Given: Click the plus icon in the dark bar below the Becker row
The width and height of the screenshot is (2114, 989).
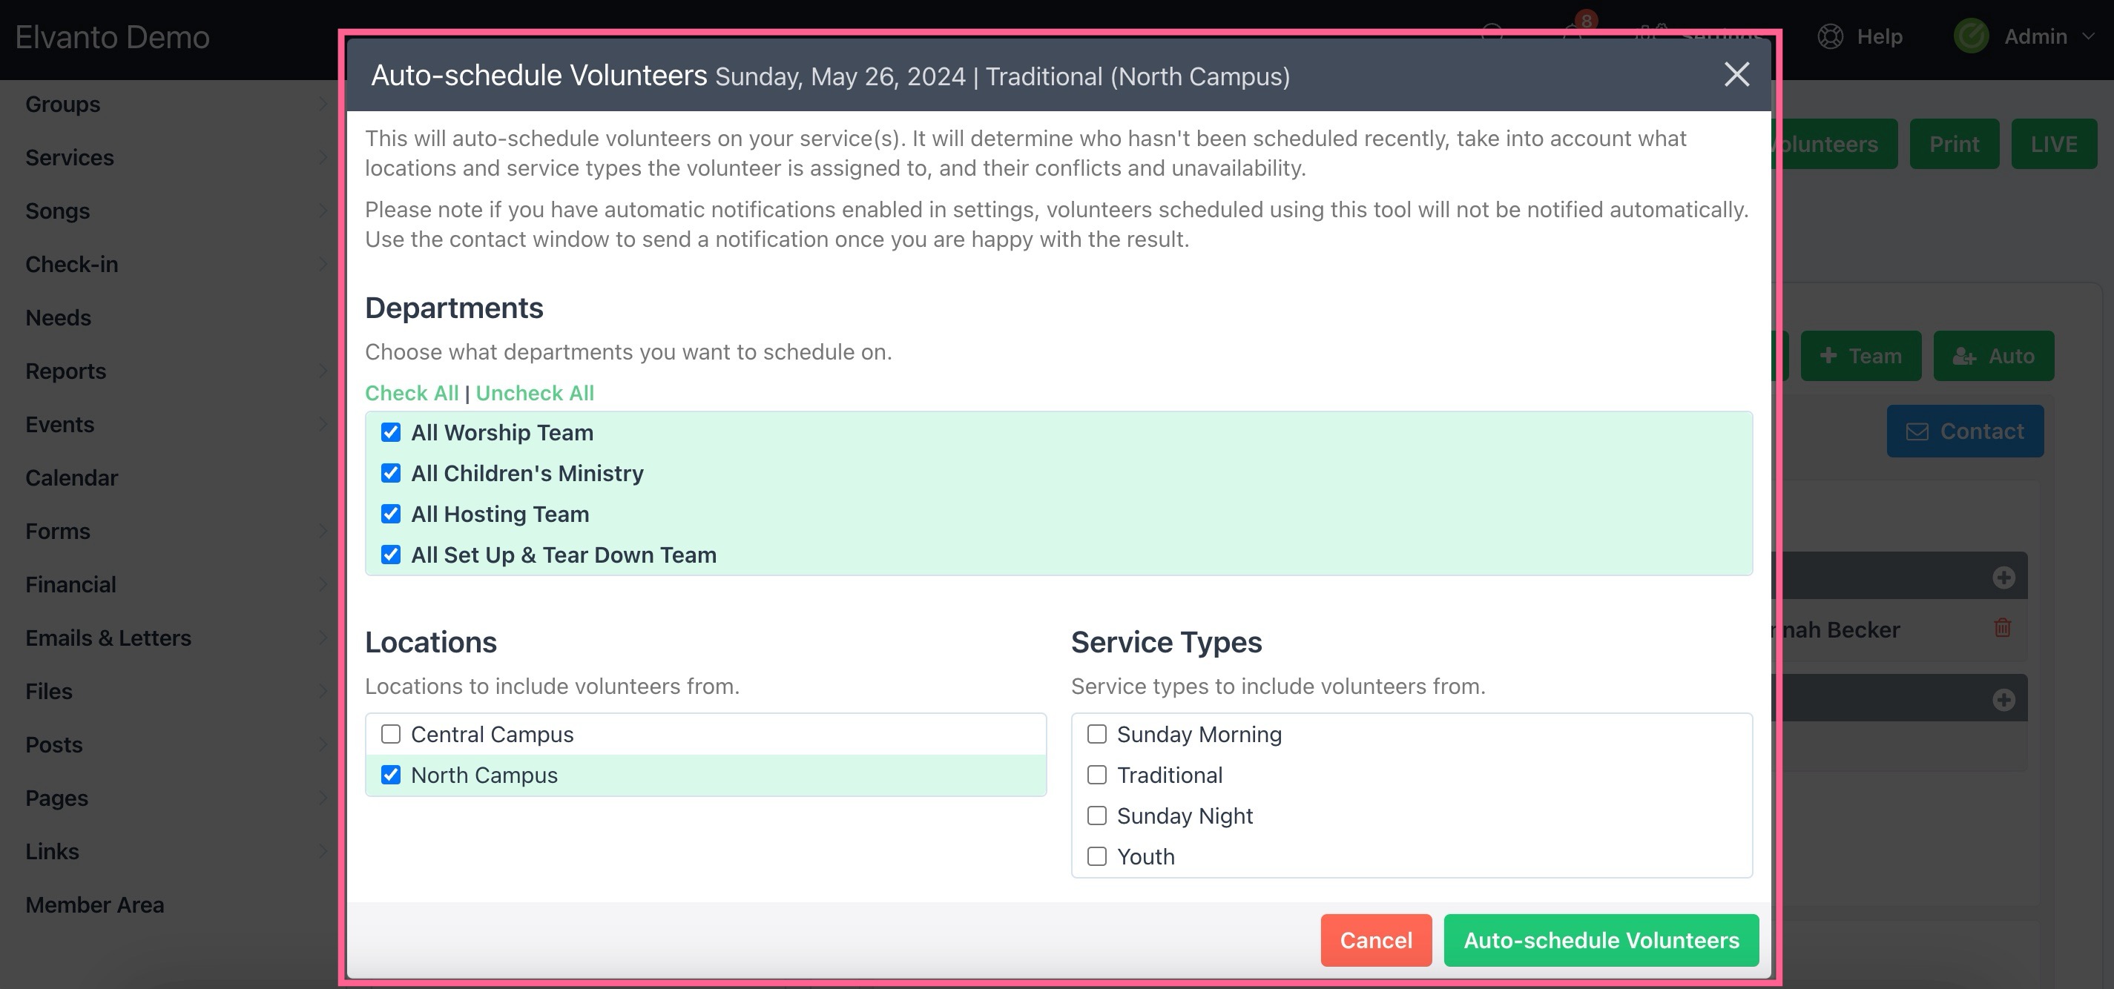Looking at the screenshot, I should 2003,700.
